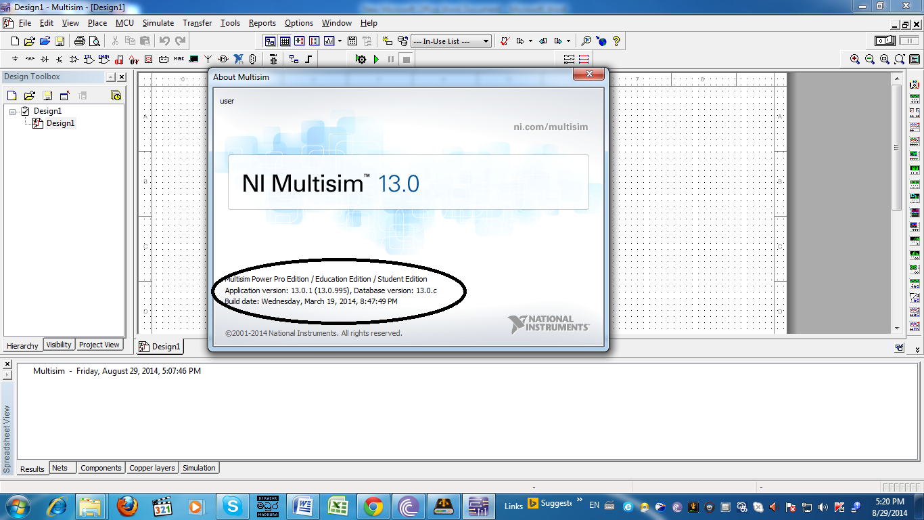Expand instruments toolbar bottom chevron
The image size is (924, 520).
[918, 349]
